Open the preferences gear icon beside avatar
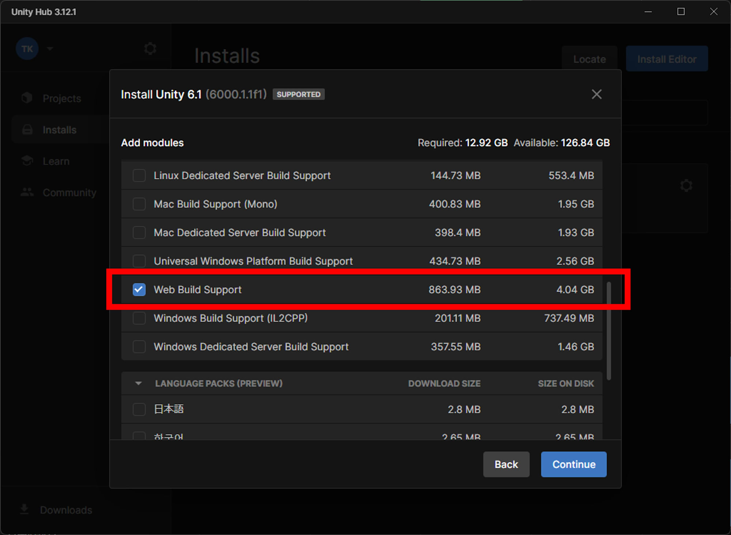 coord(150,48)
